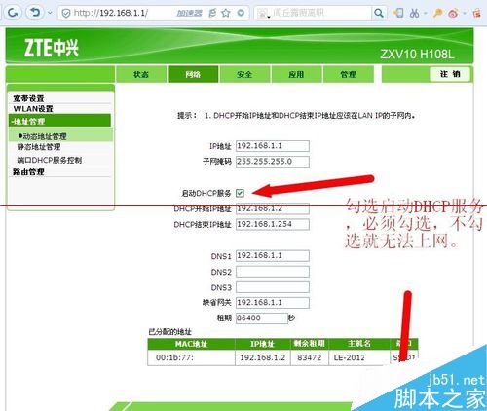This screenshot has width=487, height=411.
Task: Click the 已分配的地址 heading text
Action: pos(170,332)
